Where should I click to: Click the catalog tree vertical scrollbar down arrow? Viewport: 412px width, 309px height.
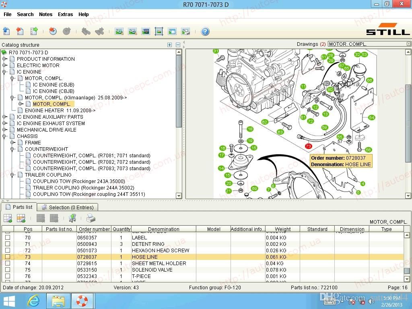[179, 196]
